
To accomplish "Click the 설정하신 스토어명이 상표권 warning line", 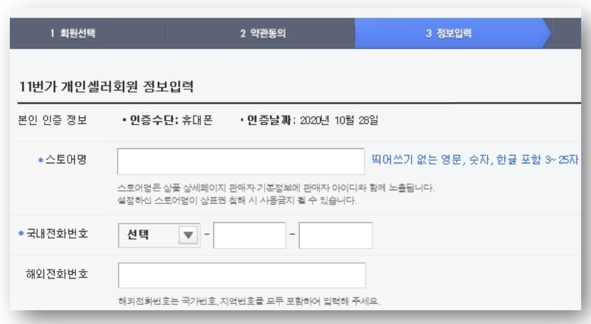I will click(236, 200).
